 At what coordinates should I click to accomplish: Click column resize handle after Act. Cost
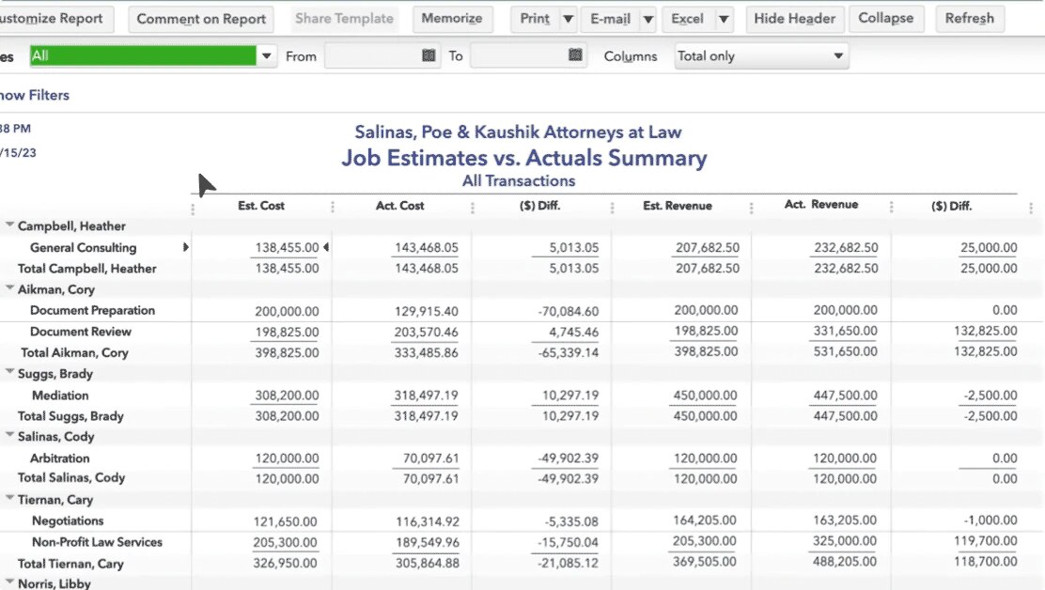coord(473,208)
